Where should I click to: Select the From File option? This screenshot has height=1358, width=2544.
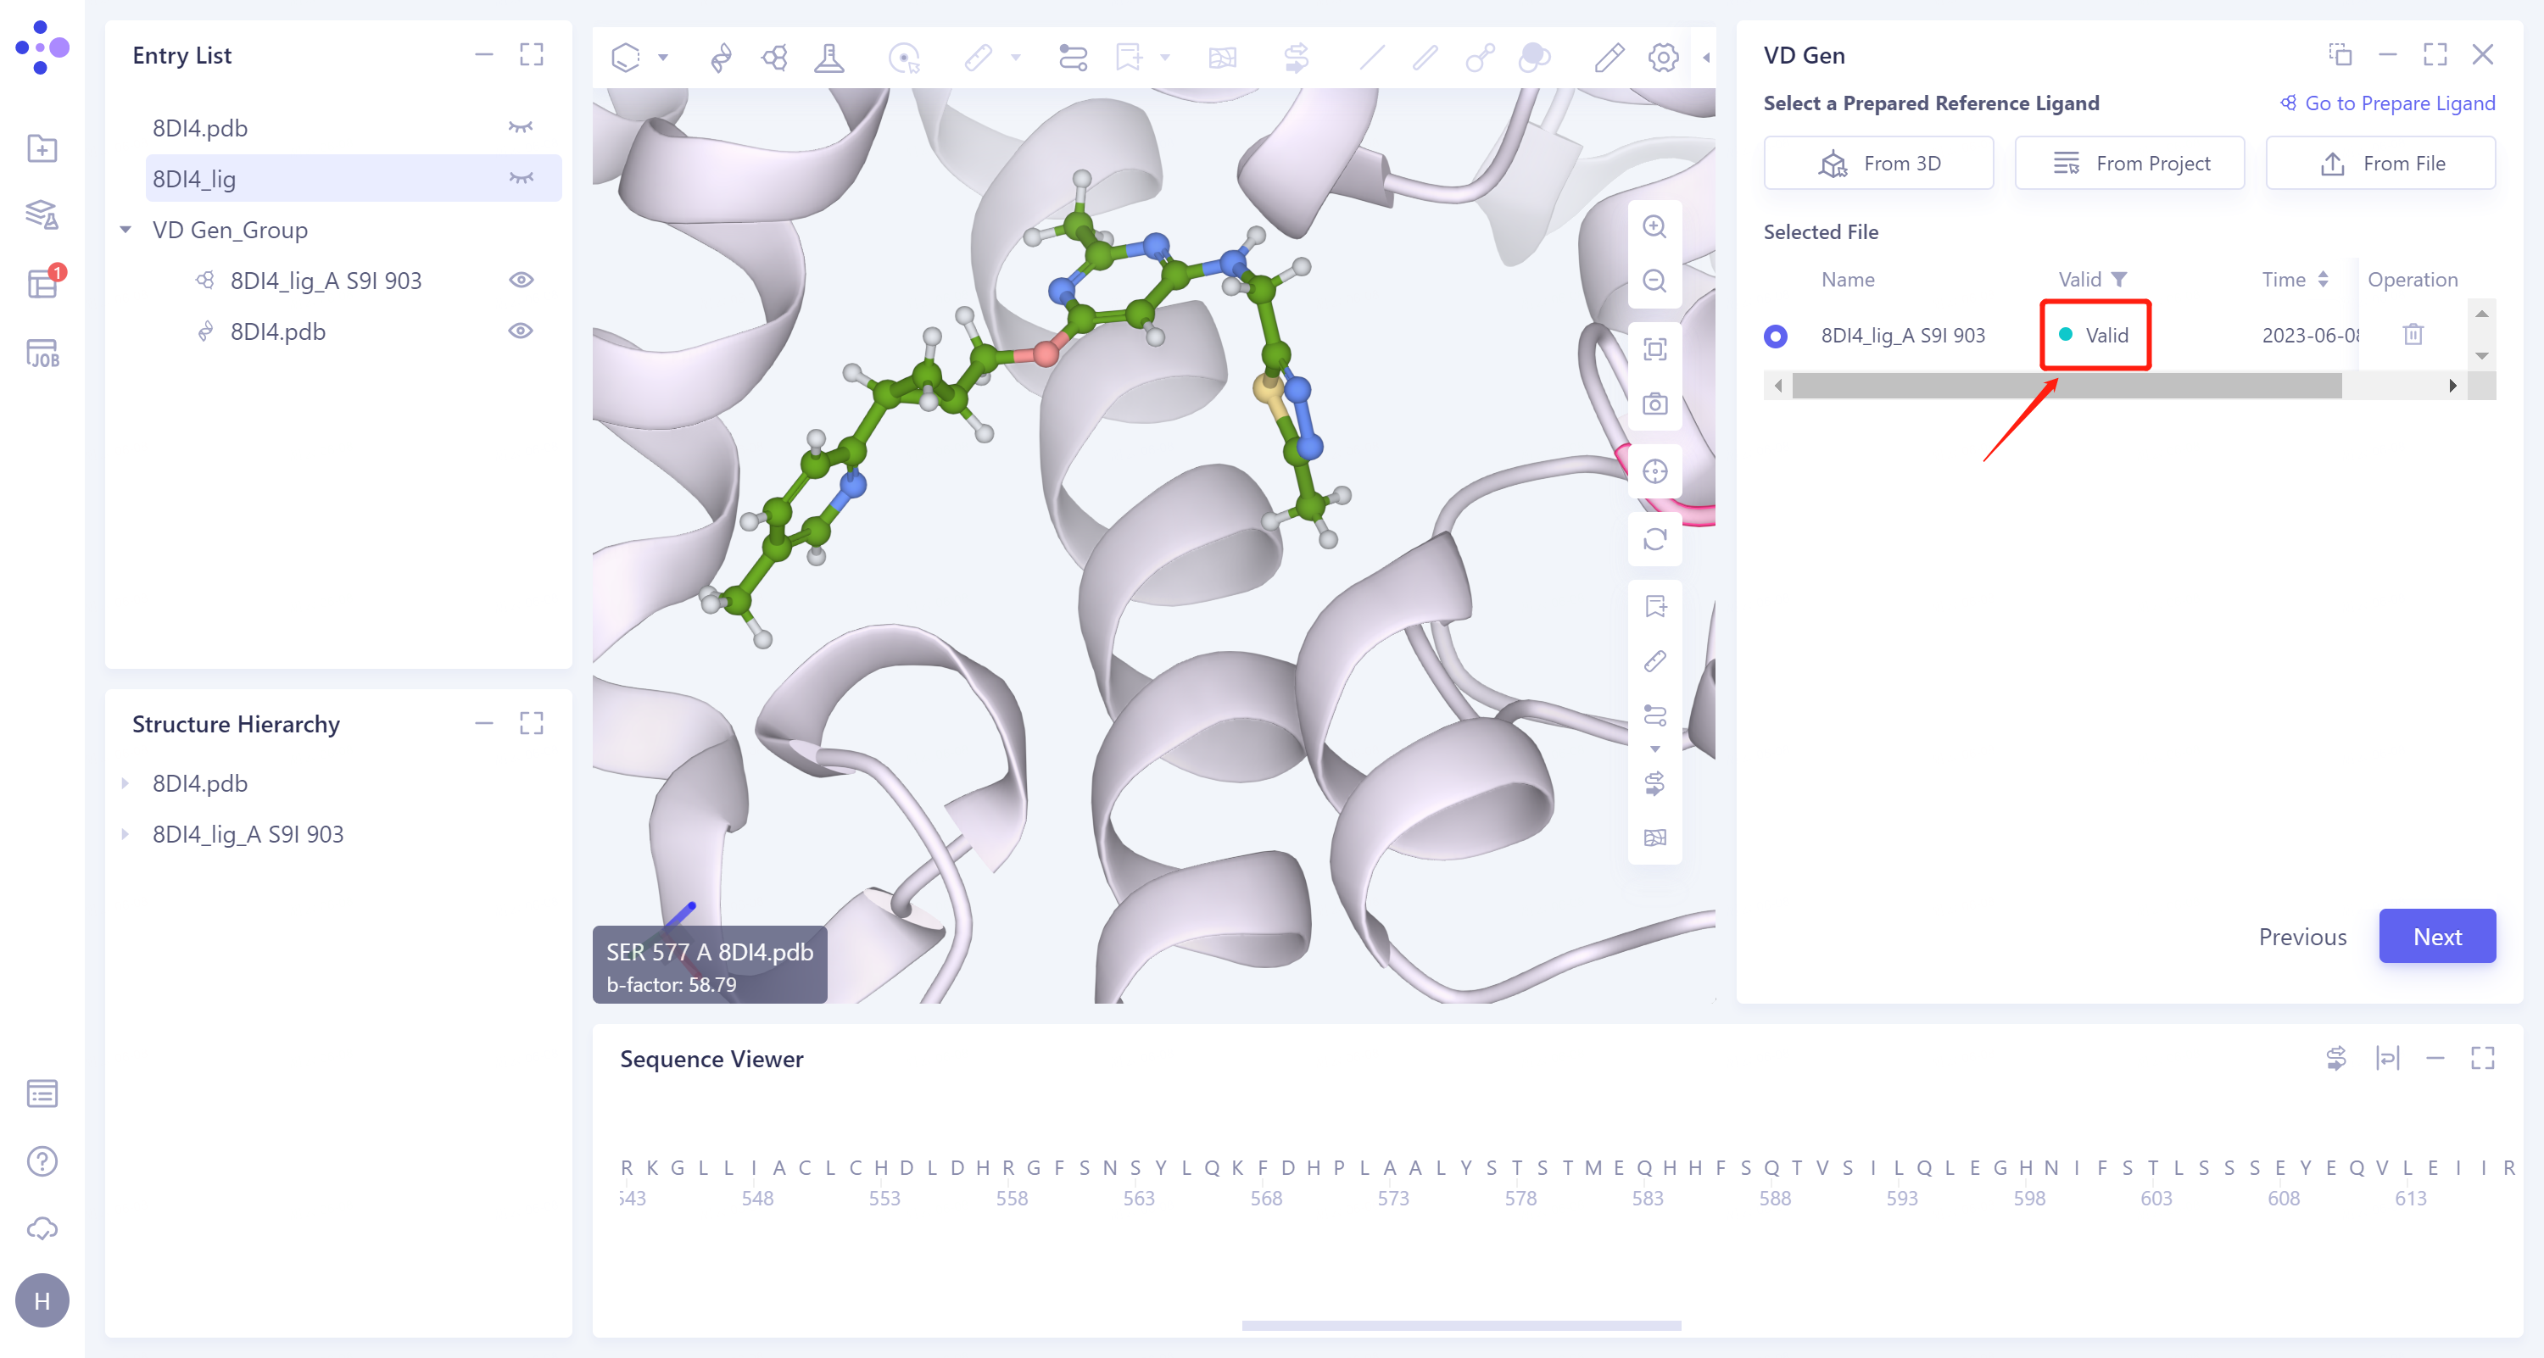(x=2380, y=163)
